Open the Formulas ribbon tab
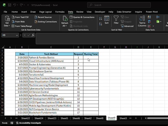This screenshot has width=168, height=126. [60, 12]
